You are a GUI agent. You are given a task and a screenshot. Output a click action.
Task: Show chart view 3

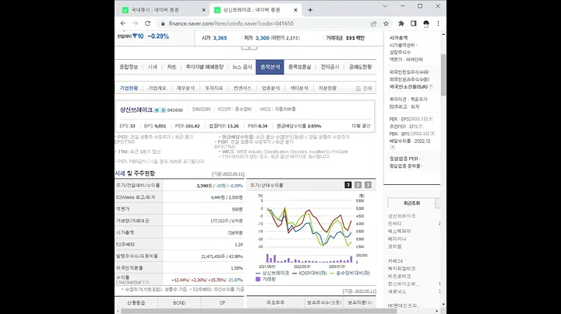368,184
